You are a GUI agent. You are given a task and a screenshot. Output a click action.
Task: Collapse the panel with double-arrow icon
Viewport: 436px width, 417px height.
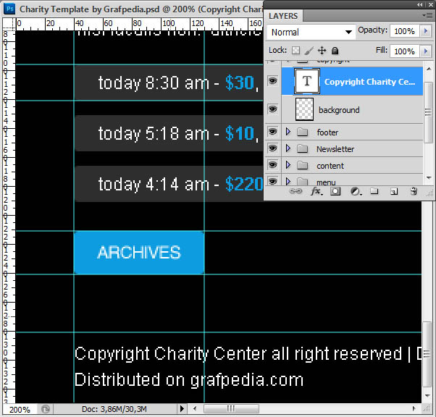pyautogui.click(x=420, y=4)
